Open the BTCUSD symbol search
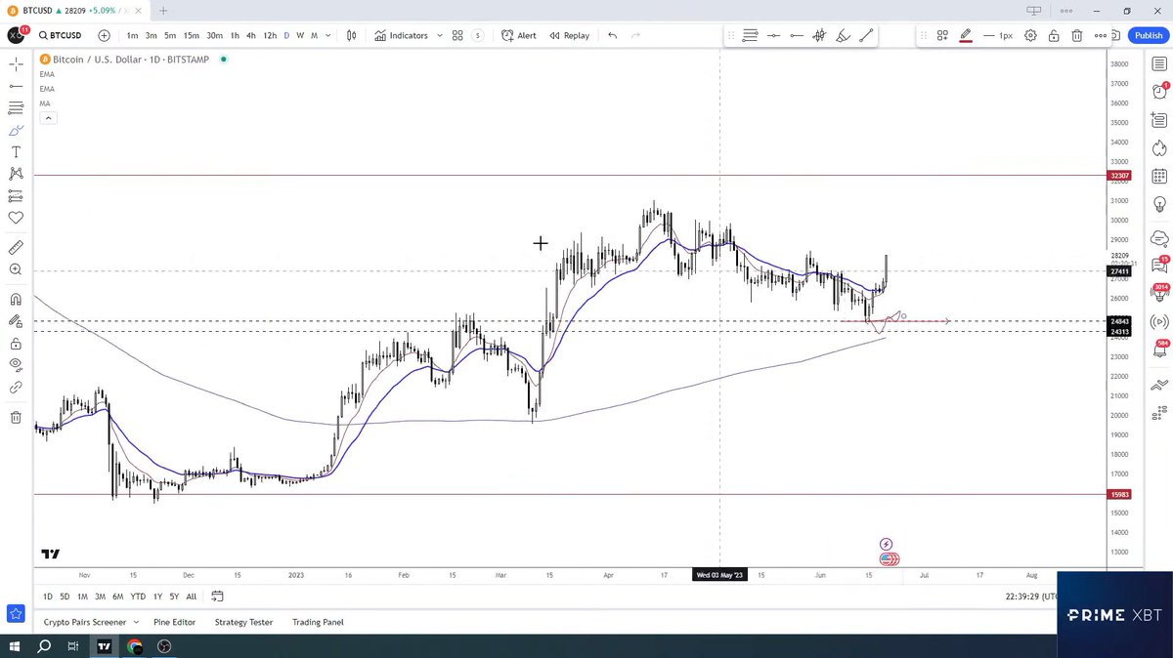This screenshot has width=1173, height=658. tap(59, 35)
